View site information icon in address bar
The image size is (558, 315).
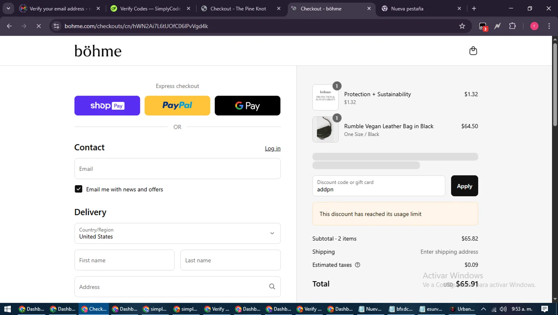(56, 26)
